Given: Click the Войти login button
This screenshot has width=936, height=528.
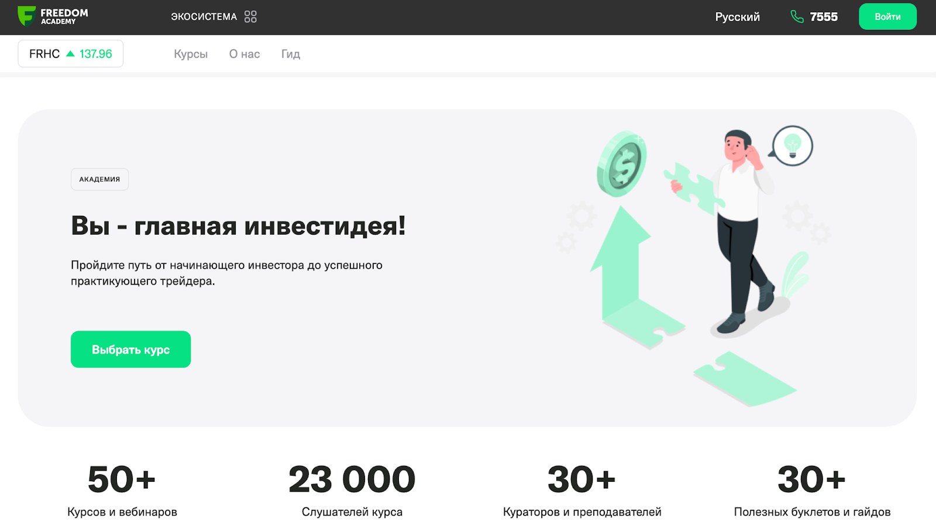Looking at the screenshot, I should point(887,16).
